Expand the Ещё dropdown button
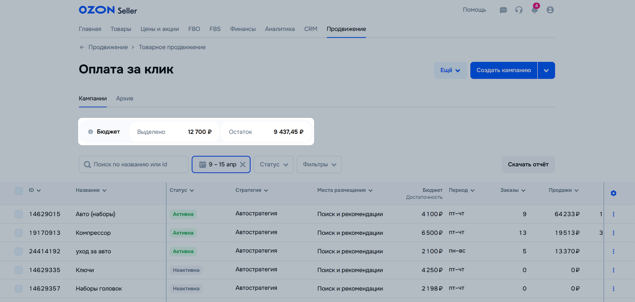The height and width of the screenshot is (302, 635). tap(450, 70)
